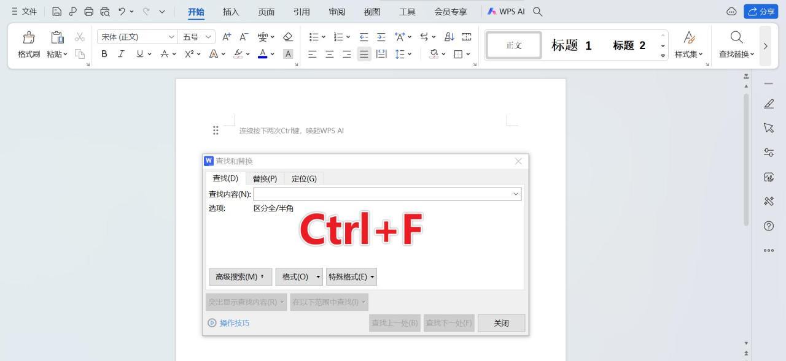
Task: Click the Print icon in quick toolbar
Action: pyautogui.click(x=88, y=11)
